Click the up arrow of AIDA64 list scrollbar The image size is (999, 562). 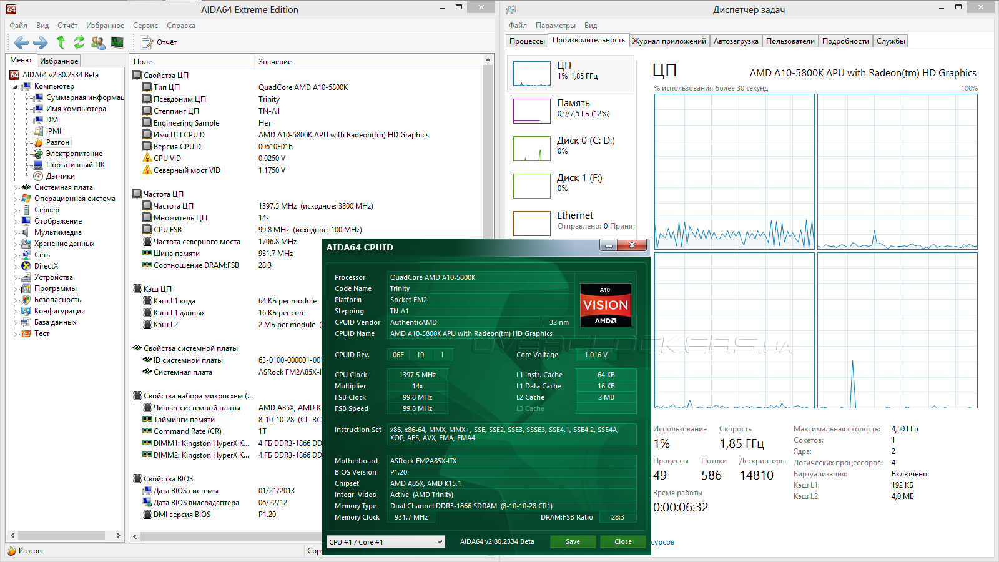pos(488,61)
